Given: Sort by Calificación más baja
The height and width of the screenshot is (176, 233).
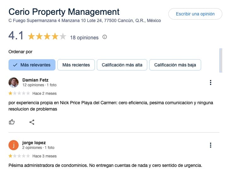Looking at the screenshot, I should 175,65.
